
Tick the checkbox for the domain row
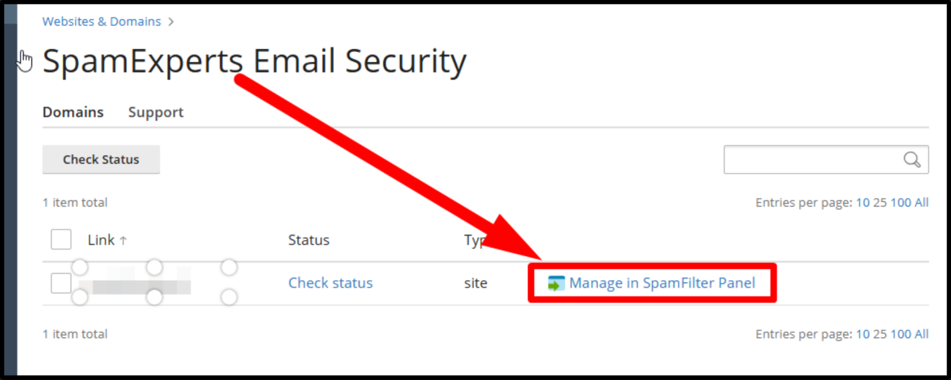coord(61,283)
